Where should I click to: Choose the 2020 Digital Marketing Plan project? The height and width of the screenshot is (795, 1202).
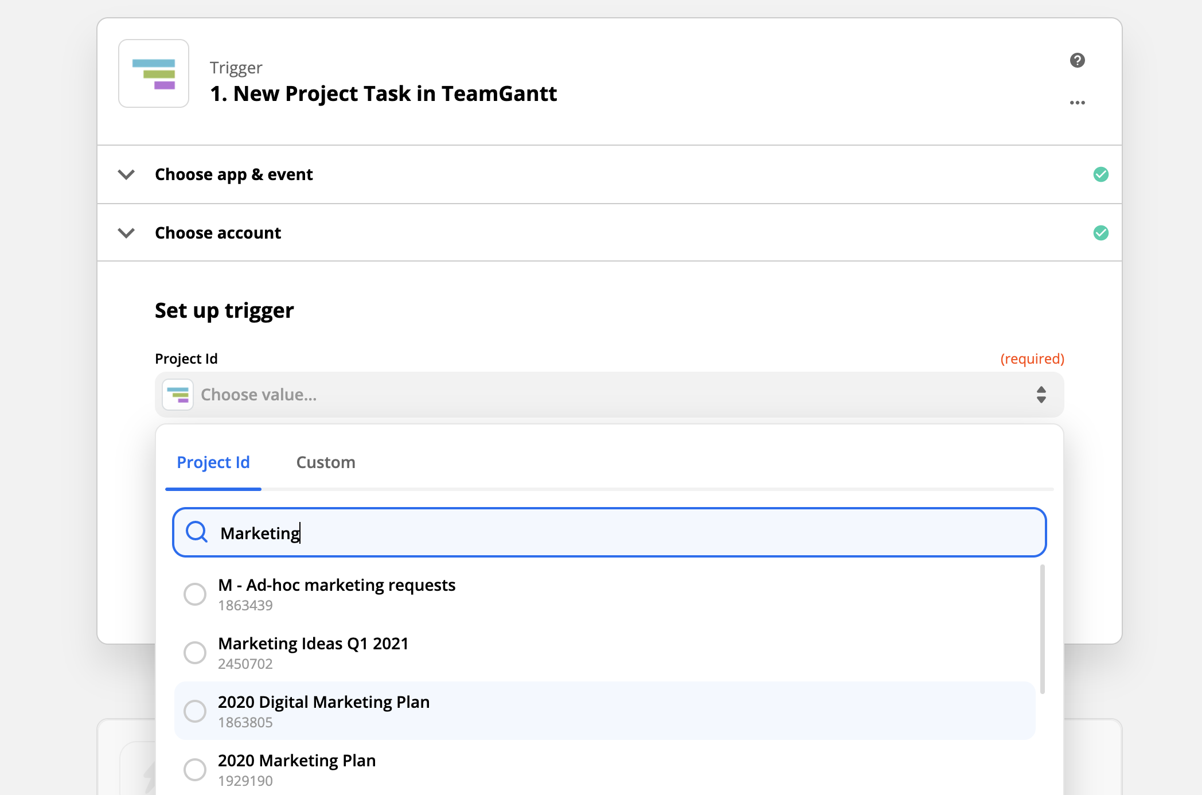click(x=323, y=702)
